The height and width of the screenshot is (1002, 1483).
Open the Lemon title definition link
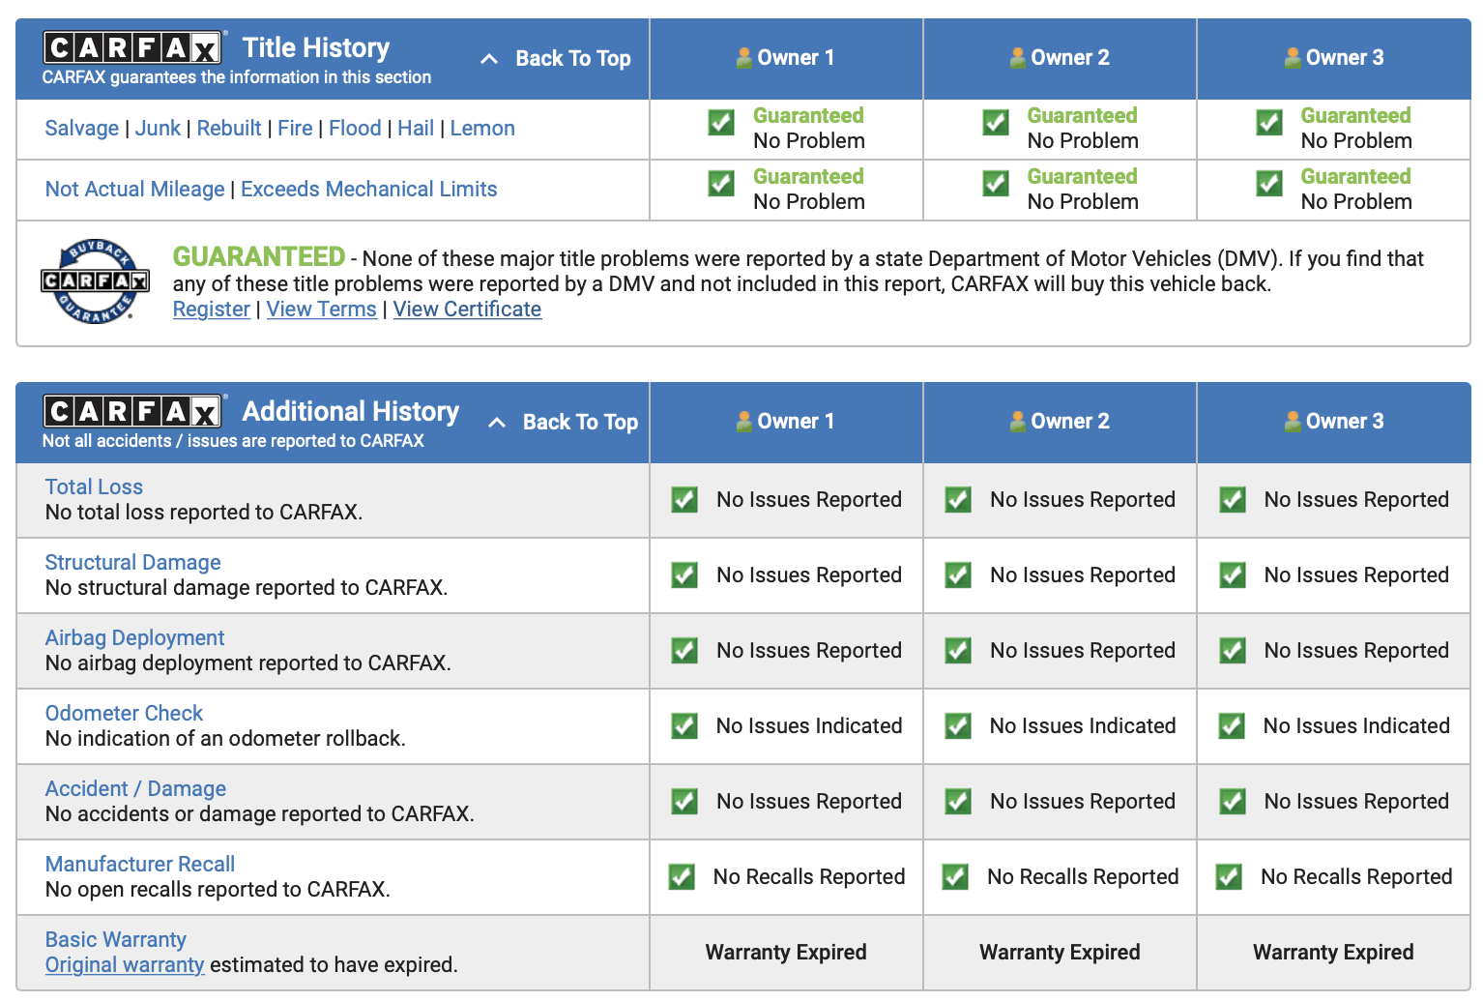[482, 128]
